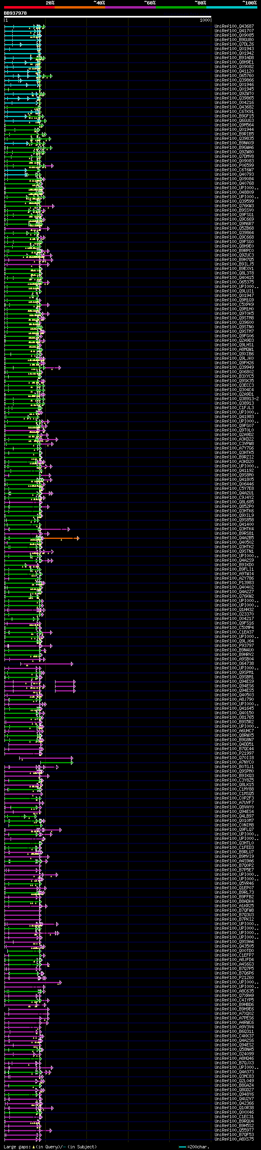The image size is (261, 1150).
Task: Select UniRef100_Q40768 label
Action: tap(234, 184)
